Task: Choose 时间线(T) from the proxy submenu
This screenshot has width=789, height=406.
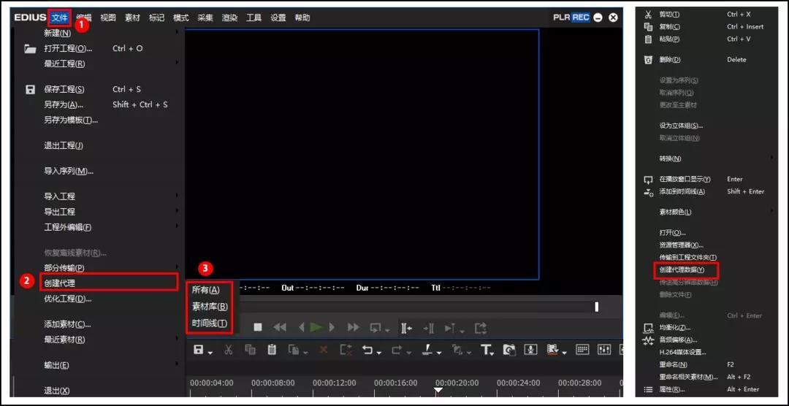Action: (x=210, y=323)
